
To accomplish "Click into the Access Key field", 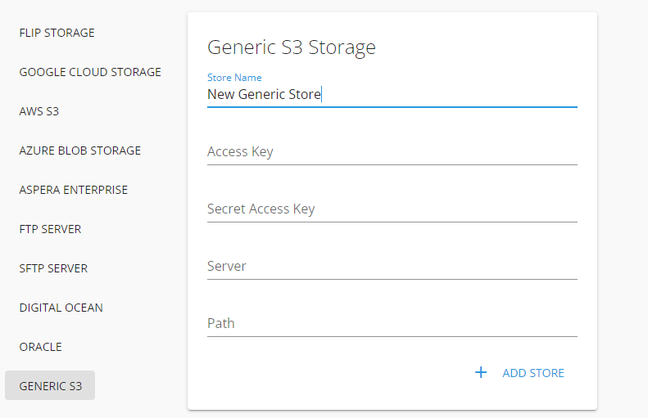I will [x=392, y=151].
